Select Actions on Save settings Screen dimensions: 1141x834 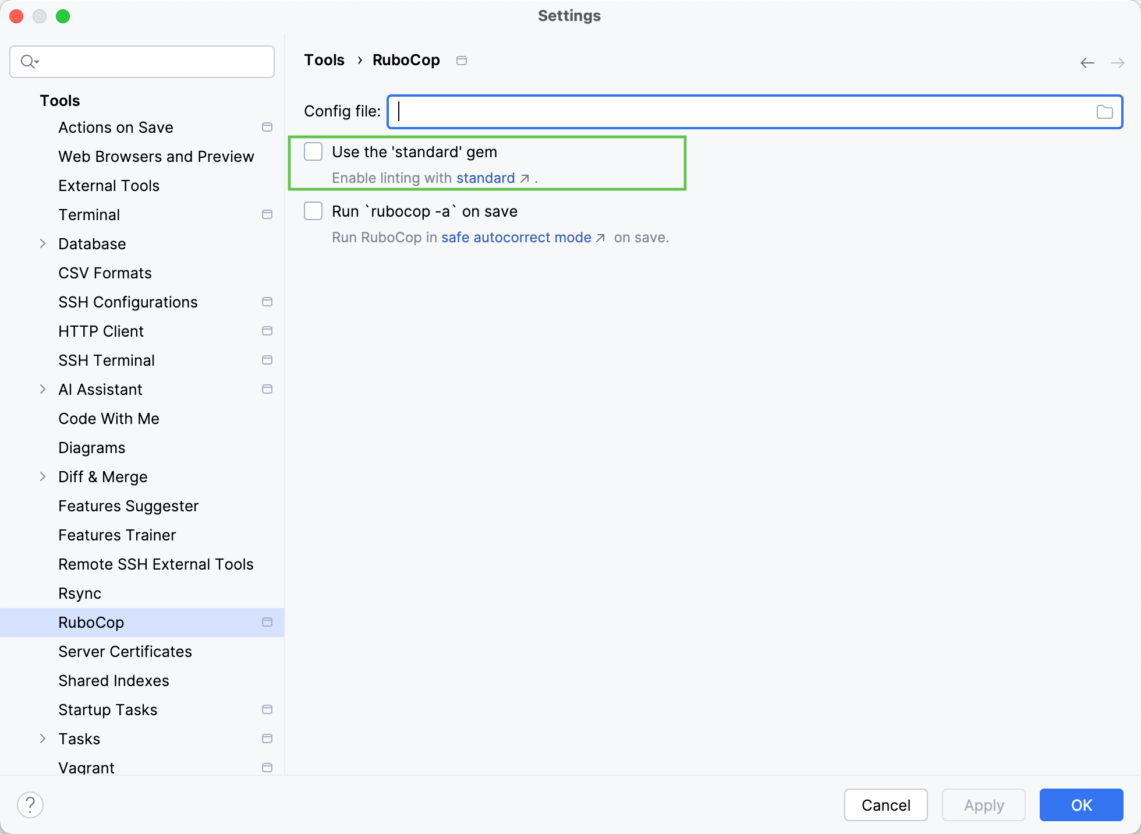pyautogui.click(x=116, y=127)
